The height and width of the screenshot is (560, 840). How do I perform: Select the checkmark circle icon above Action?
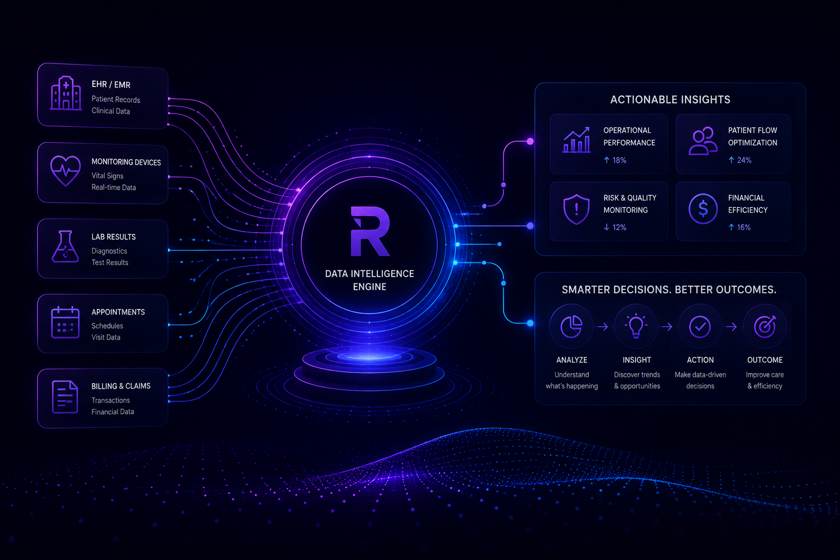coord(700,326)
